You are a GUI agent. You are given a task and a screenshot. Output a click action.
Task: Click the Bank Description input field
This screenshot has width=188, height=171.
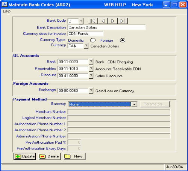(x=106, y=27)
